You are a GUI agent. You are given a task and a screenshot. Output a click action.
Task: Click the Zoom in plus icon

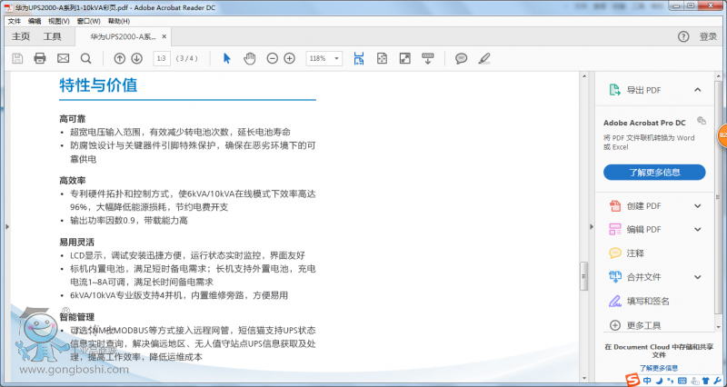[x=289, y=58]
